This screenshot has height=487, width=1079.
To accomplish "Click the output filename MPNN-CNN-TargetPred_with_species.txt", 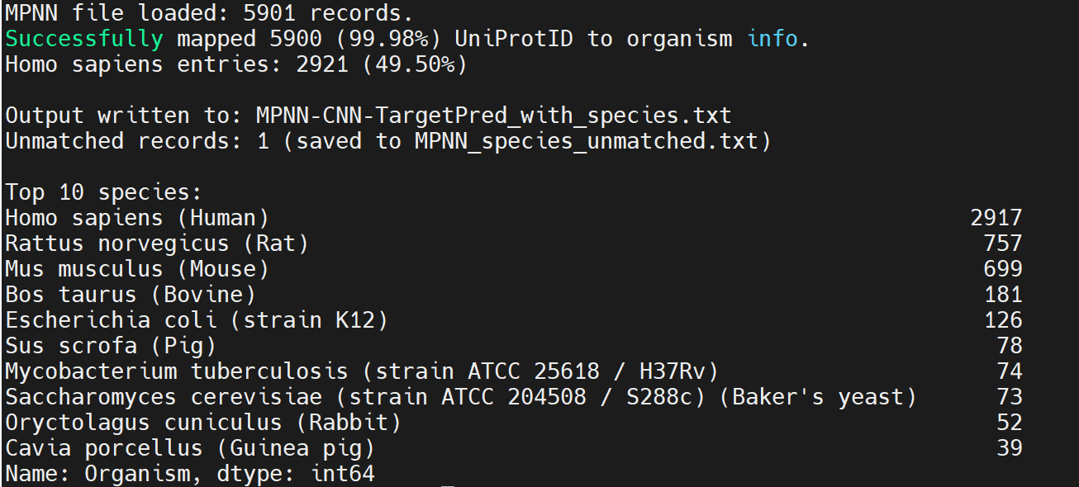I will [493, 116].
